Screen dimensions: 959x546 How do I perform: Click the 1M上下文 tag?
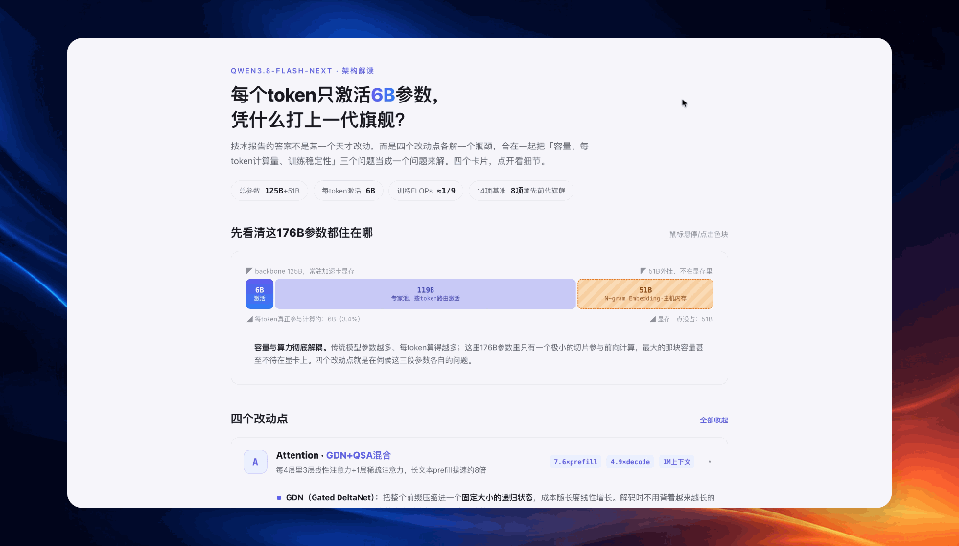coord(676,462)
